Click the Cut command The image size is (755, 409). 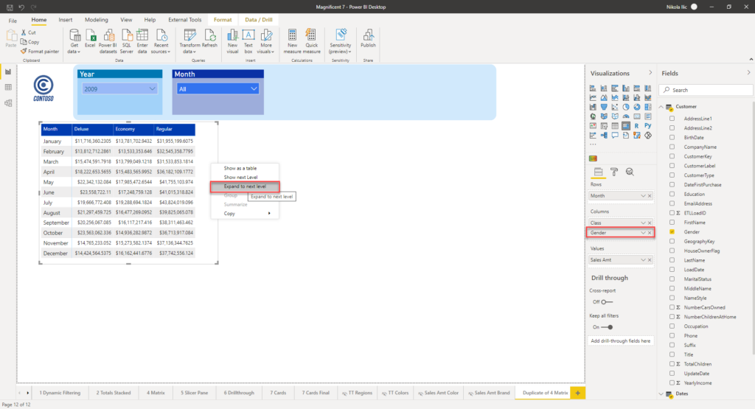(x=29, y=32)
